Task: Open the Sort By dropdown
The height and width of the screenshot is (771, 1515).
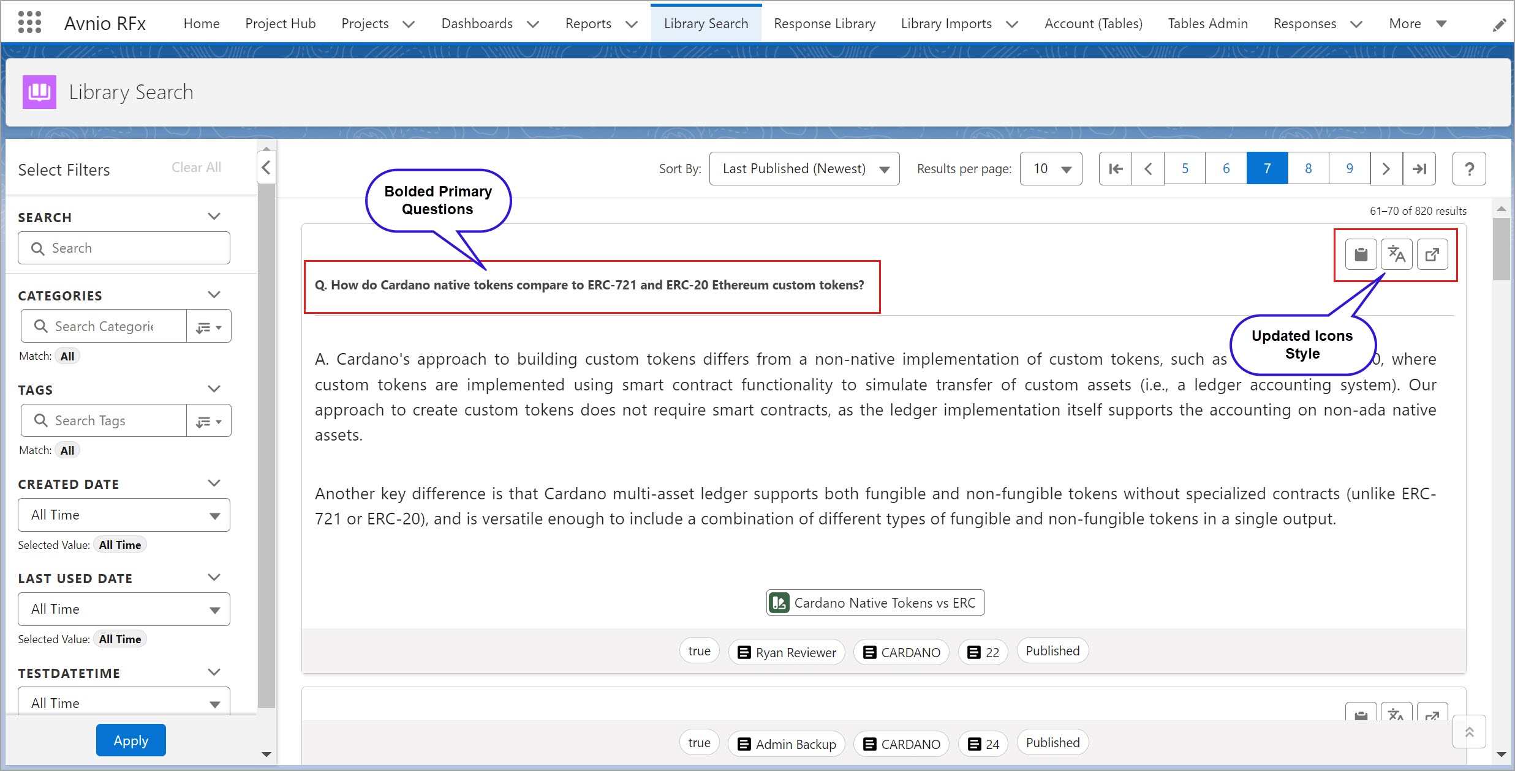Action: [x=804, y=169]
